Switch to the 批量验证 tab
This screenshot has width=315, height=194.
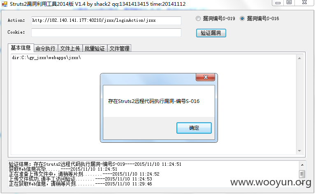95,48
